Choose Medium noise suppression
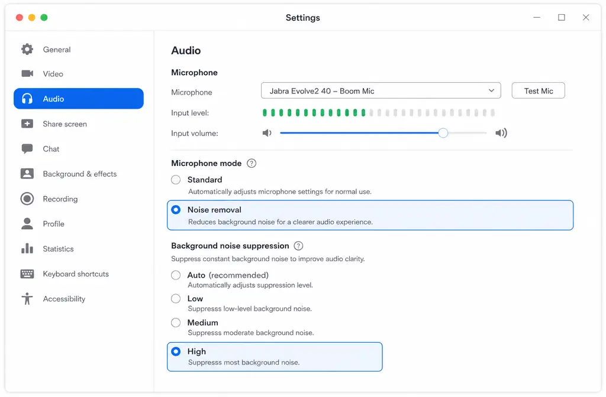 176,323
